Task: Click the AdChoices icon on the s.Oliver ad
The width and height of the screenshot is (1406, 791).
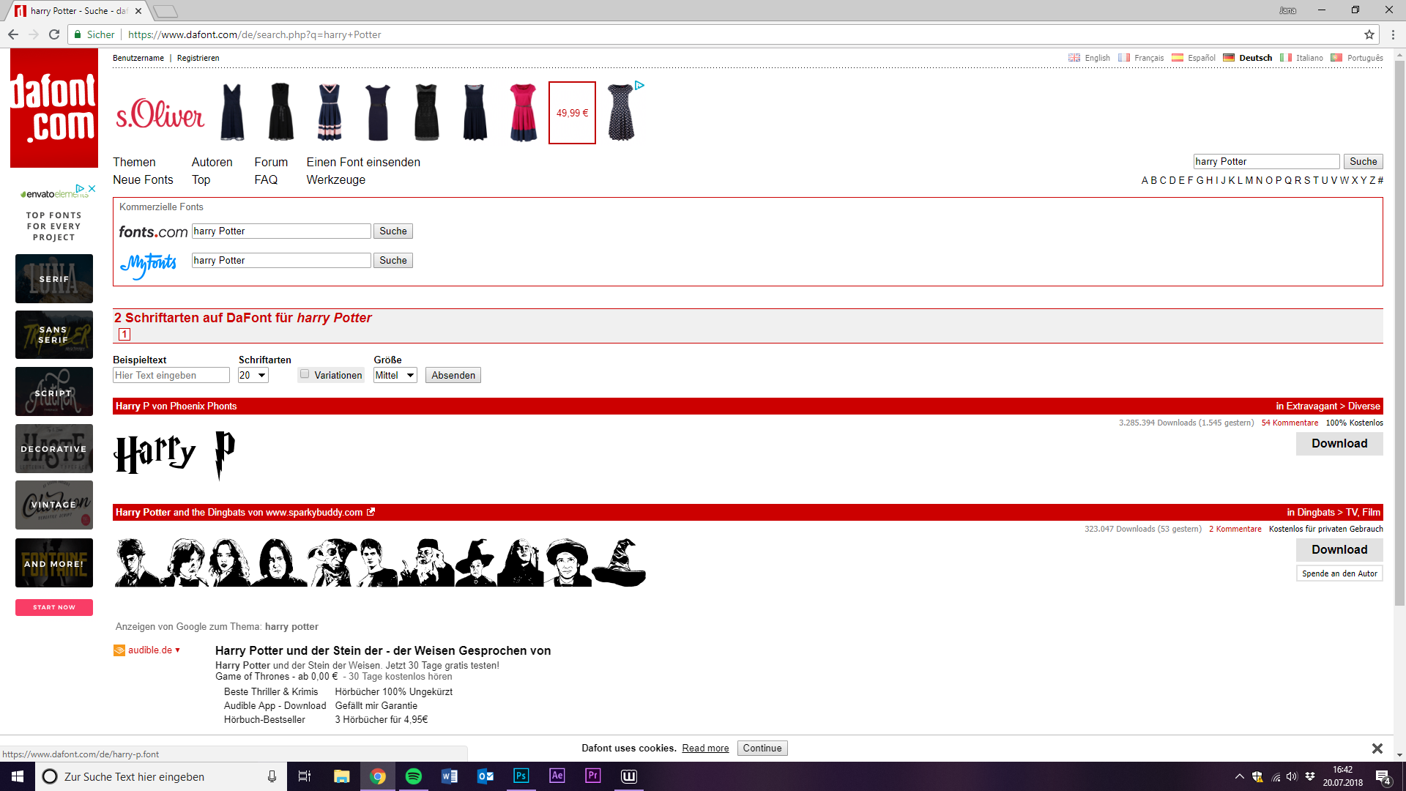Action: click(639, 86)
